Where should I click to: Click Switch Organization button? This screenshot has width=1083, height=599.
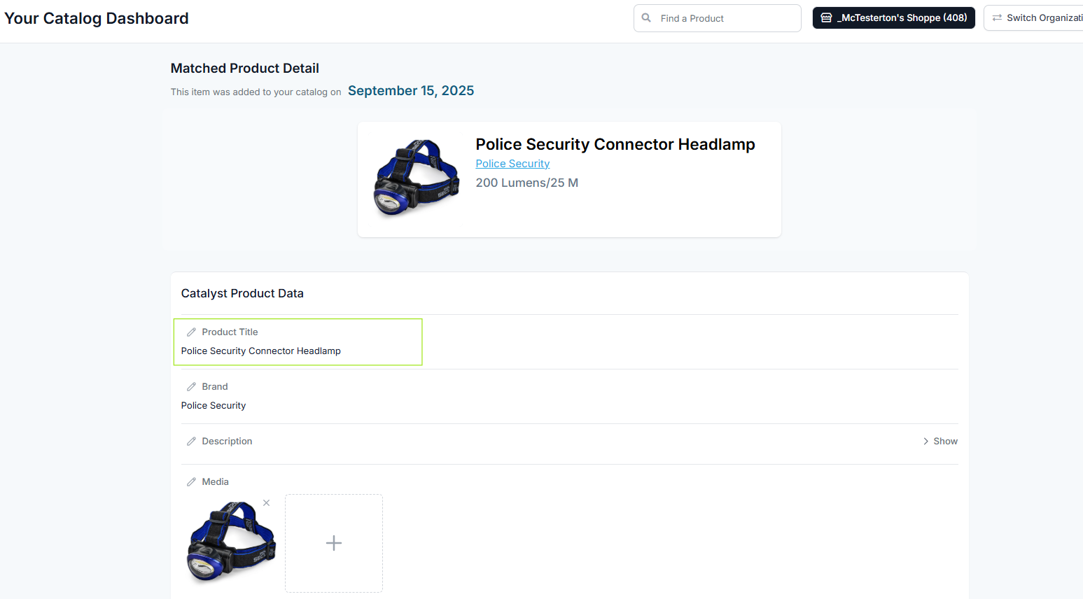(1033, 18)
